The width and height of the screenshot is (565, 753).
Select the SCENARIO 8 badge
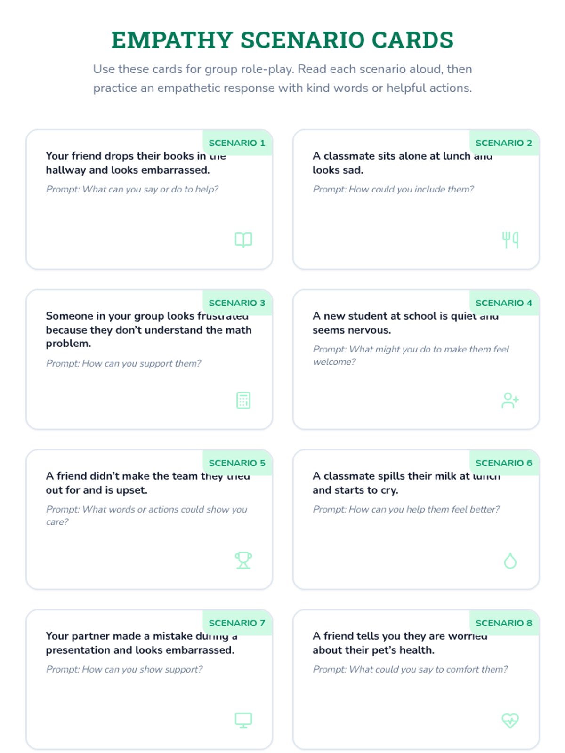pos(504,623)
